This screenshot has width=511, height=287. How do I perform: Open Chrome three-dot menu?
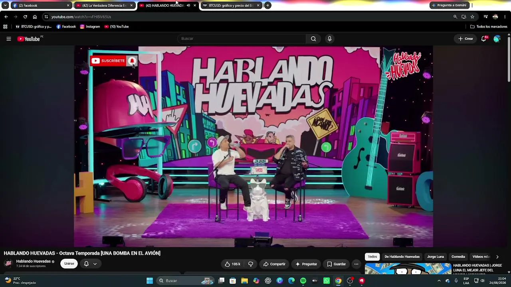point(505,17)
